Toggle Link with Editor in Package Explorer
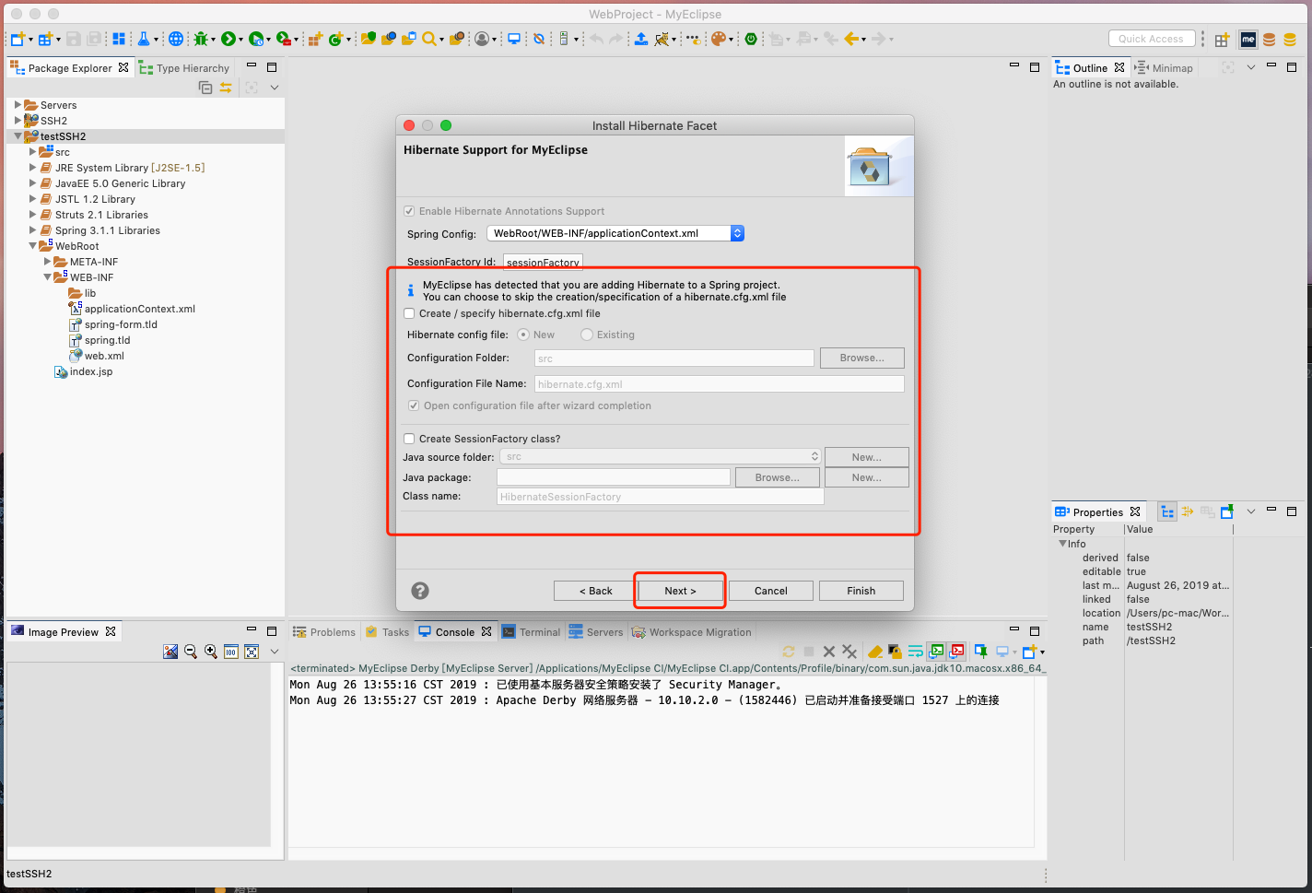 [226, 88]
